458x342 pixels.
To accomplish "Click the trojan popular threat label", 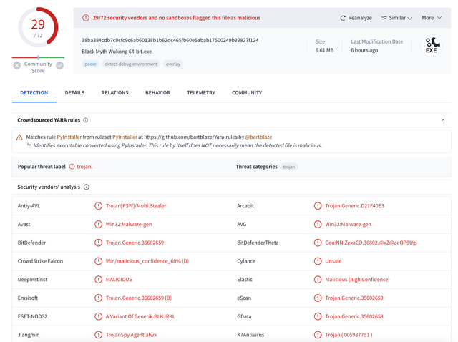I will coord(84,167).
